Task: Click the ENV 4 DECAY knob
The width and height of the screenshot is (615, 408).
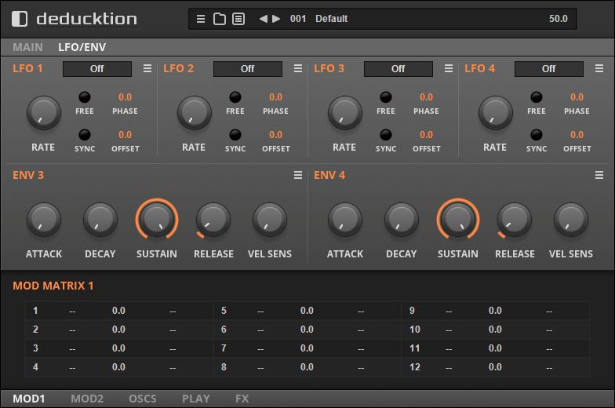Action: pyautogui.click(x=402, y=220)
